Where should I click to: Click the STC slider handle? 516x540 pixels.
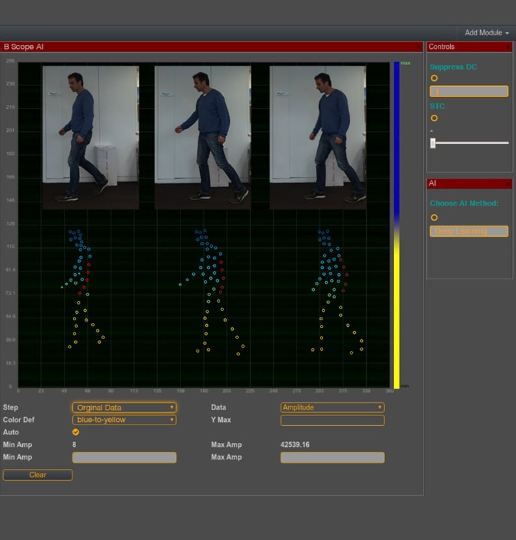[x=433, y=143]
